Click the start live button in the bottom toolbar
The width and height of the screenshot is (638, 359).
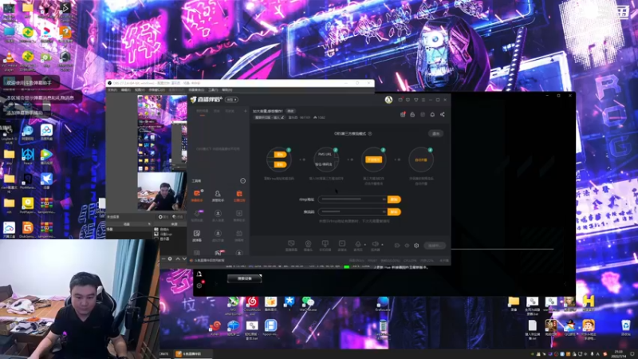point(434,246)
